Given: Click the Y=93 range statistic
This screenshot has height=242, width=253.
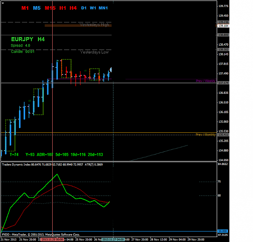Looking at the screenshot, I should tap(30, 155).
